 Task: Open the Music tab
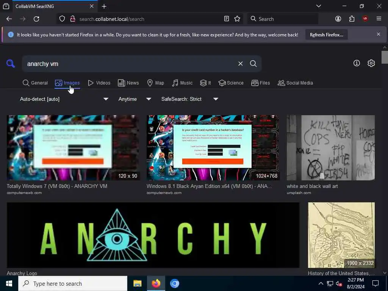[x=182, y=83]
